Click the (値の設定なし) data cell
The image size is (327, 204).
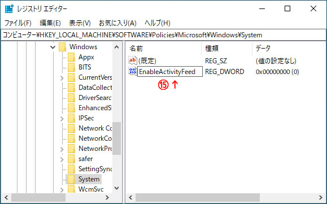(x=276, y=61)
